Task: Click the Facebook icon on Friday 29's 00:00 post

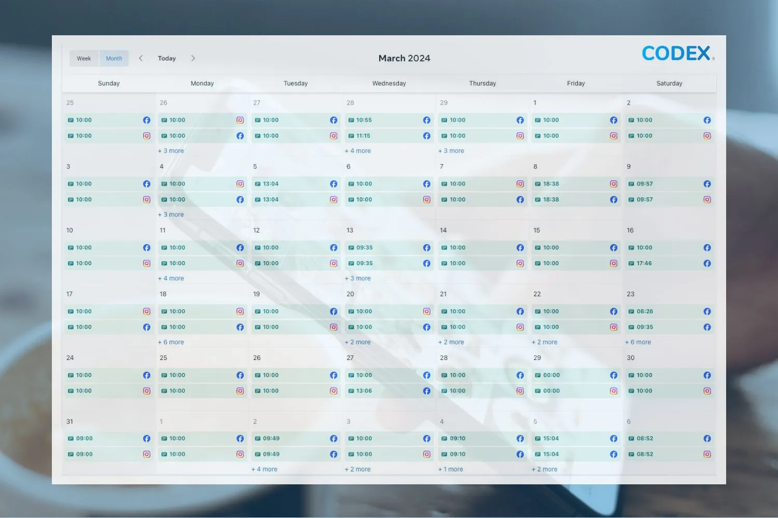Action: [614, 375]
